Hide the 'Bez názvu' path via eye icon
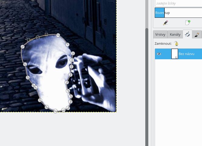 (159, 54)
